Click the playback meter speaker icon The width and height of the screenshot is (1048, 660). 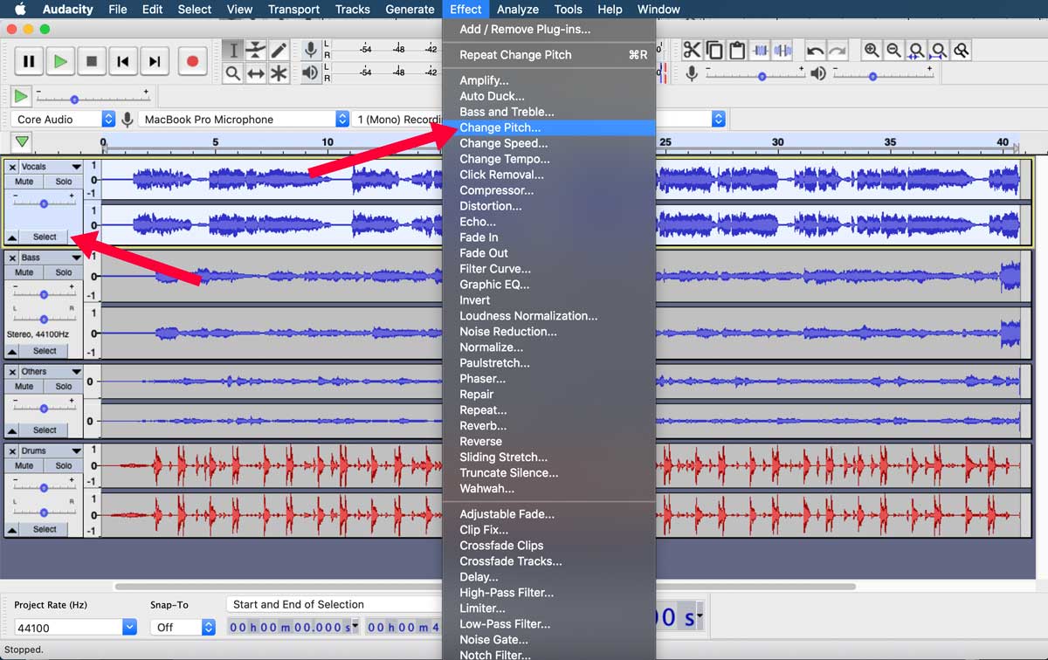310,72
